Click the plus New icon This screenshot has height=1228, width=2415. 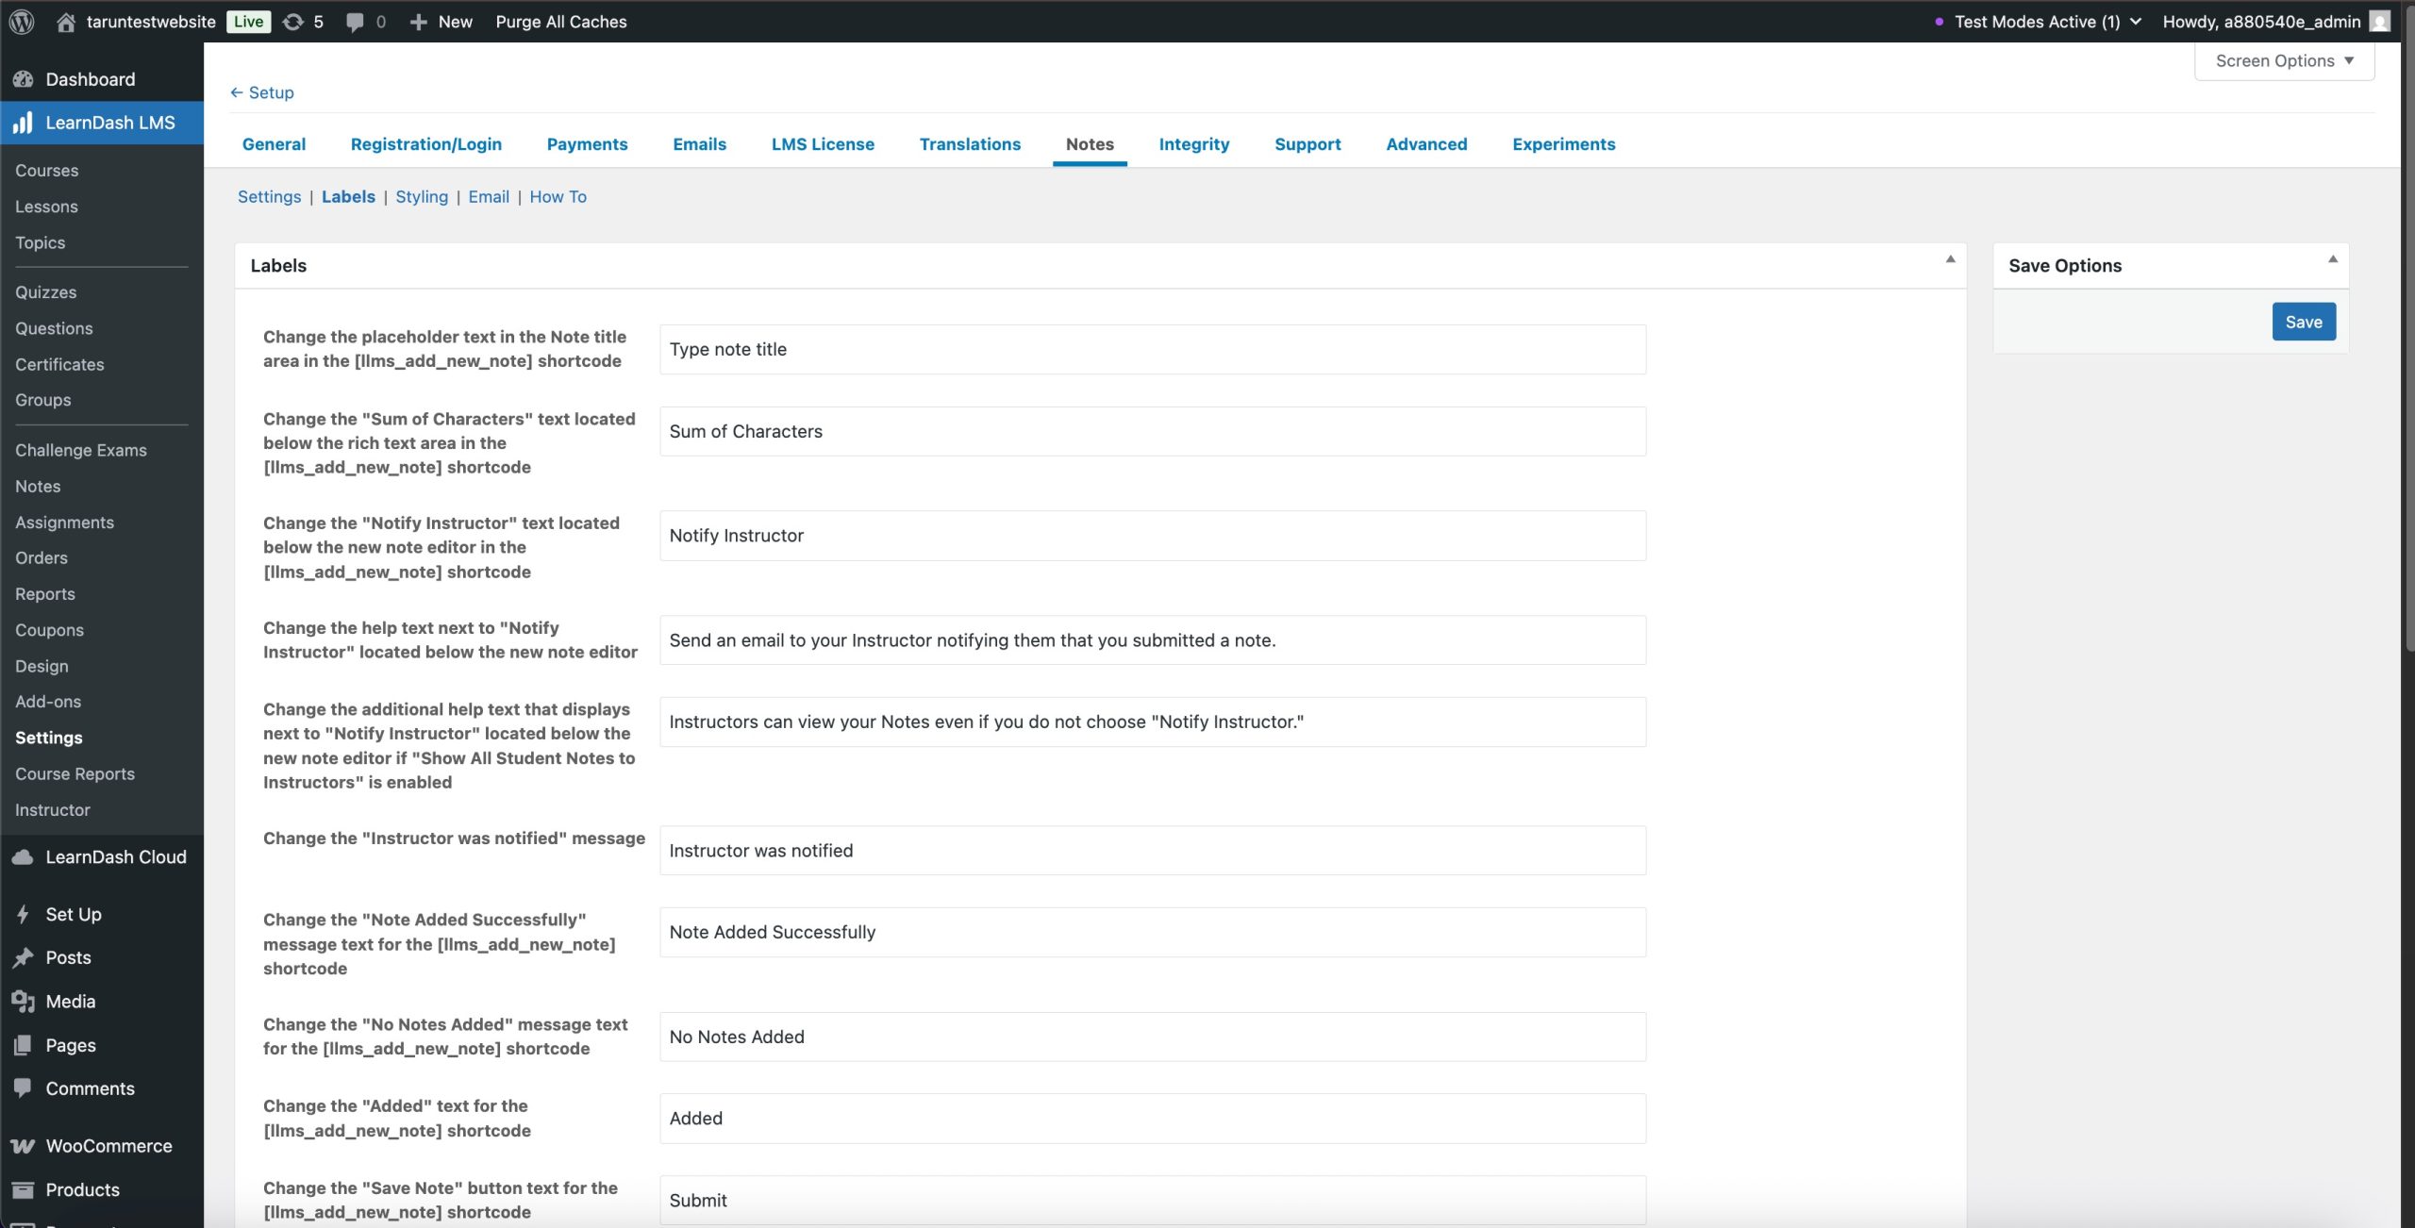(418, 21)
